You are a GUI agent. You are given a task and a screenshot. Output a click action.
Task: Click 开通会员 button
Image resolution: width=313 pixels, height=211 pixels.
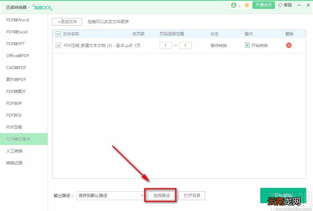pos(263,5)
